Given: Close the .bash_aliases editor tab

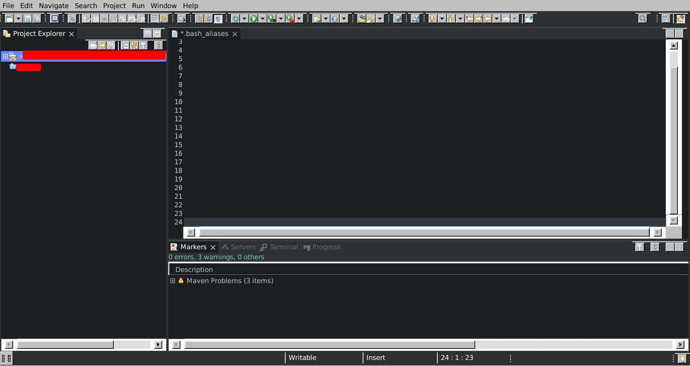Looking at the screenshot, I should click(x=235, y=34).
